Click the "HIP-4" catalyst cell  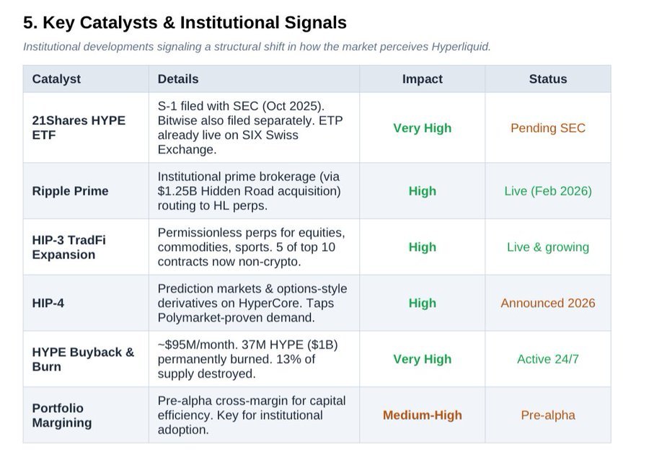pyautogui.click(x=48, y=303)
